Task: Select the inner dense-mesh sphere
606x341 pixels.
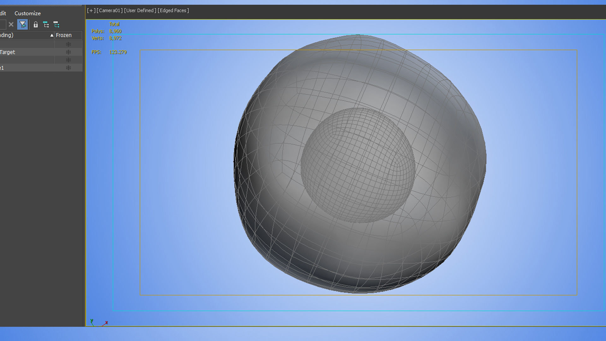Action: [357, 165]
